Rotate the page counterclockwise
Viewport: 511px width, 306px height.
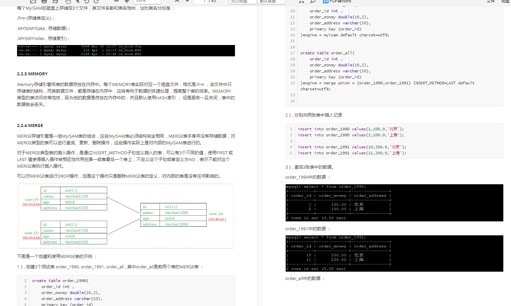[x=87, y=2]
